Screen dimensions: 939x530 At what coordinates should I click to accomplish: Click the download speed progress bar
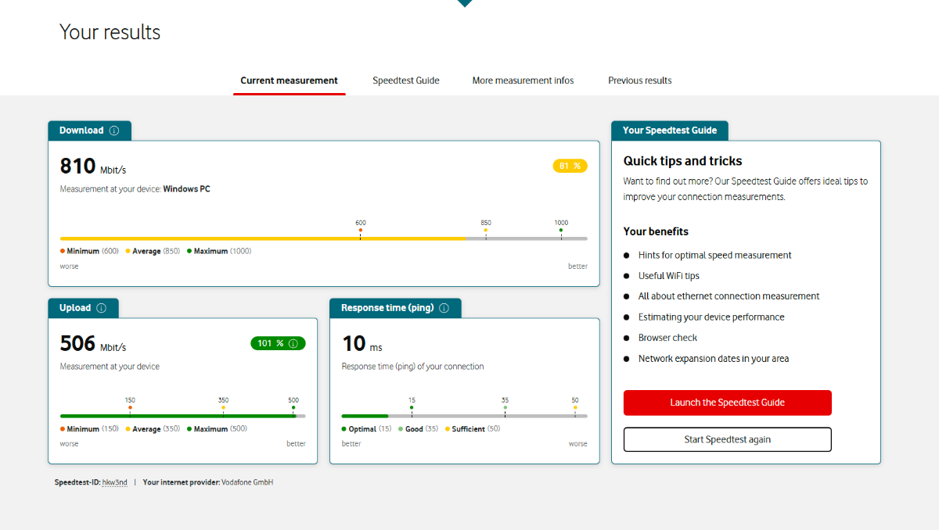[324, 238]
